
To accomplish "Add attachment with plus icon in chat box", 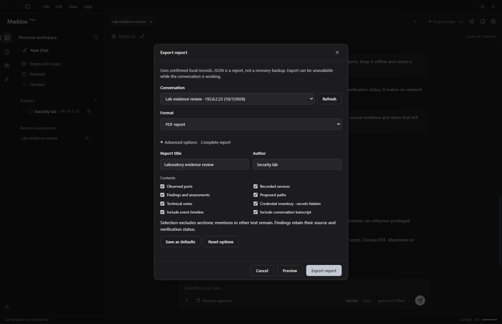I will (x=187, y=300).
